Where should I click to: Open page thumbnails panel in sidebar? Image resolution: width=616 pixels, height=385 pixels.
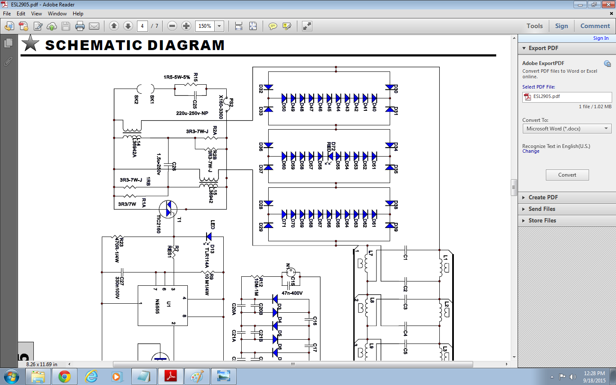point(8,43)
